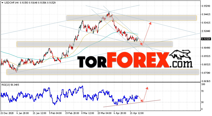The width and height of the screenshot is (212, 116).
Task: Click the RSI scale value 100
Action: (x=203, y=84)
